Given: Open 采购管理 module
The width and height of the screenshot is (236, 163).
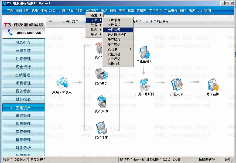Looking at the screenshot, I should (23, 116).
